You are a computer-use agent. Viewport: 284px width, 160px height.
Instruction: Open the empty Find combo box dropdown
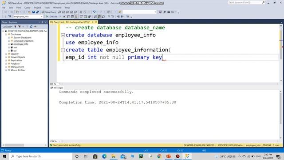pos(155,12)
